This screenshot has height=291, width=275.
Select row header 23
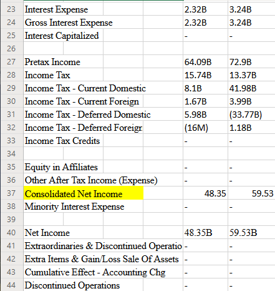11,9
